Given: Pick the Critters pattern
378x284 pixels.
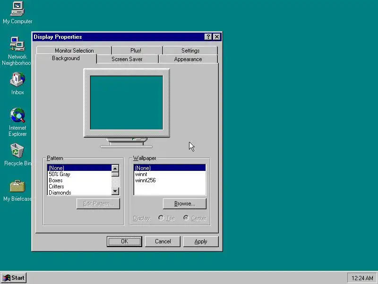Looking at the screenshot, I should coord(79,186).
